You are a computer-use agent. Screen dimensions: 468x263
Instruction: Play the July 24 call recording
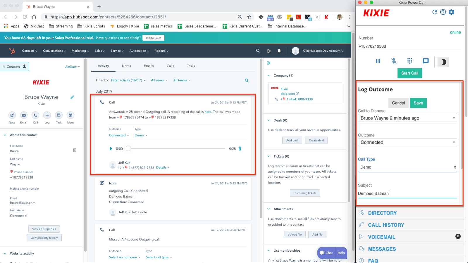111,148
